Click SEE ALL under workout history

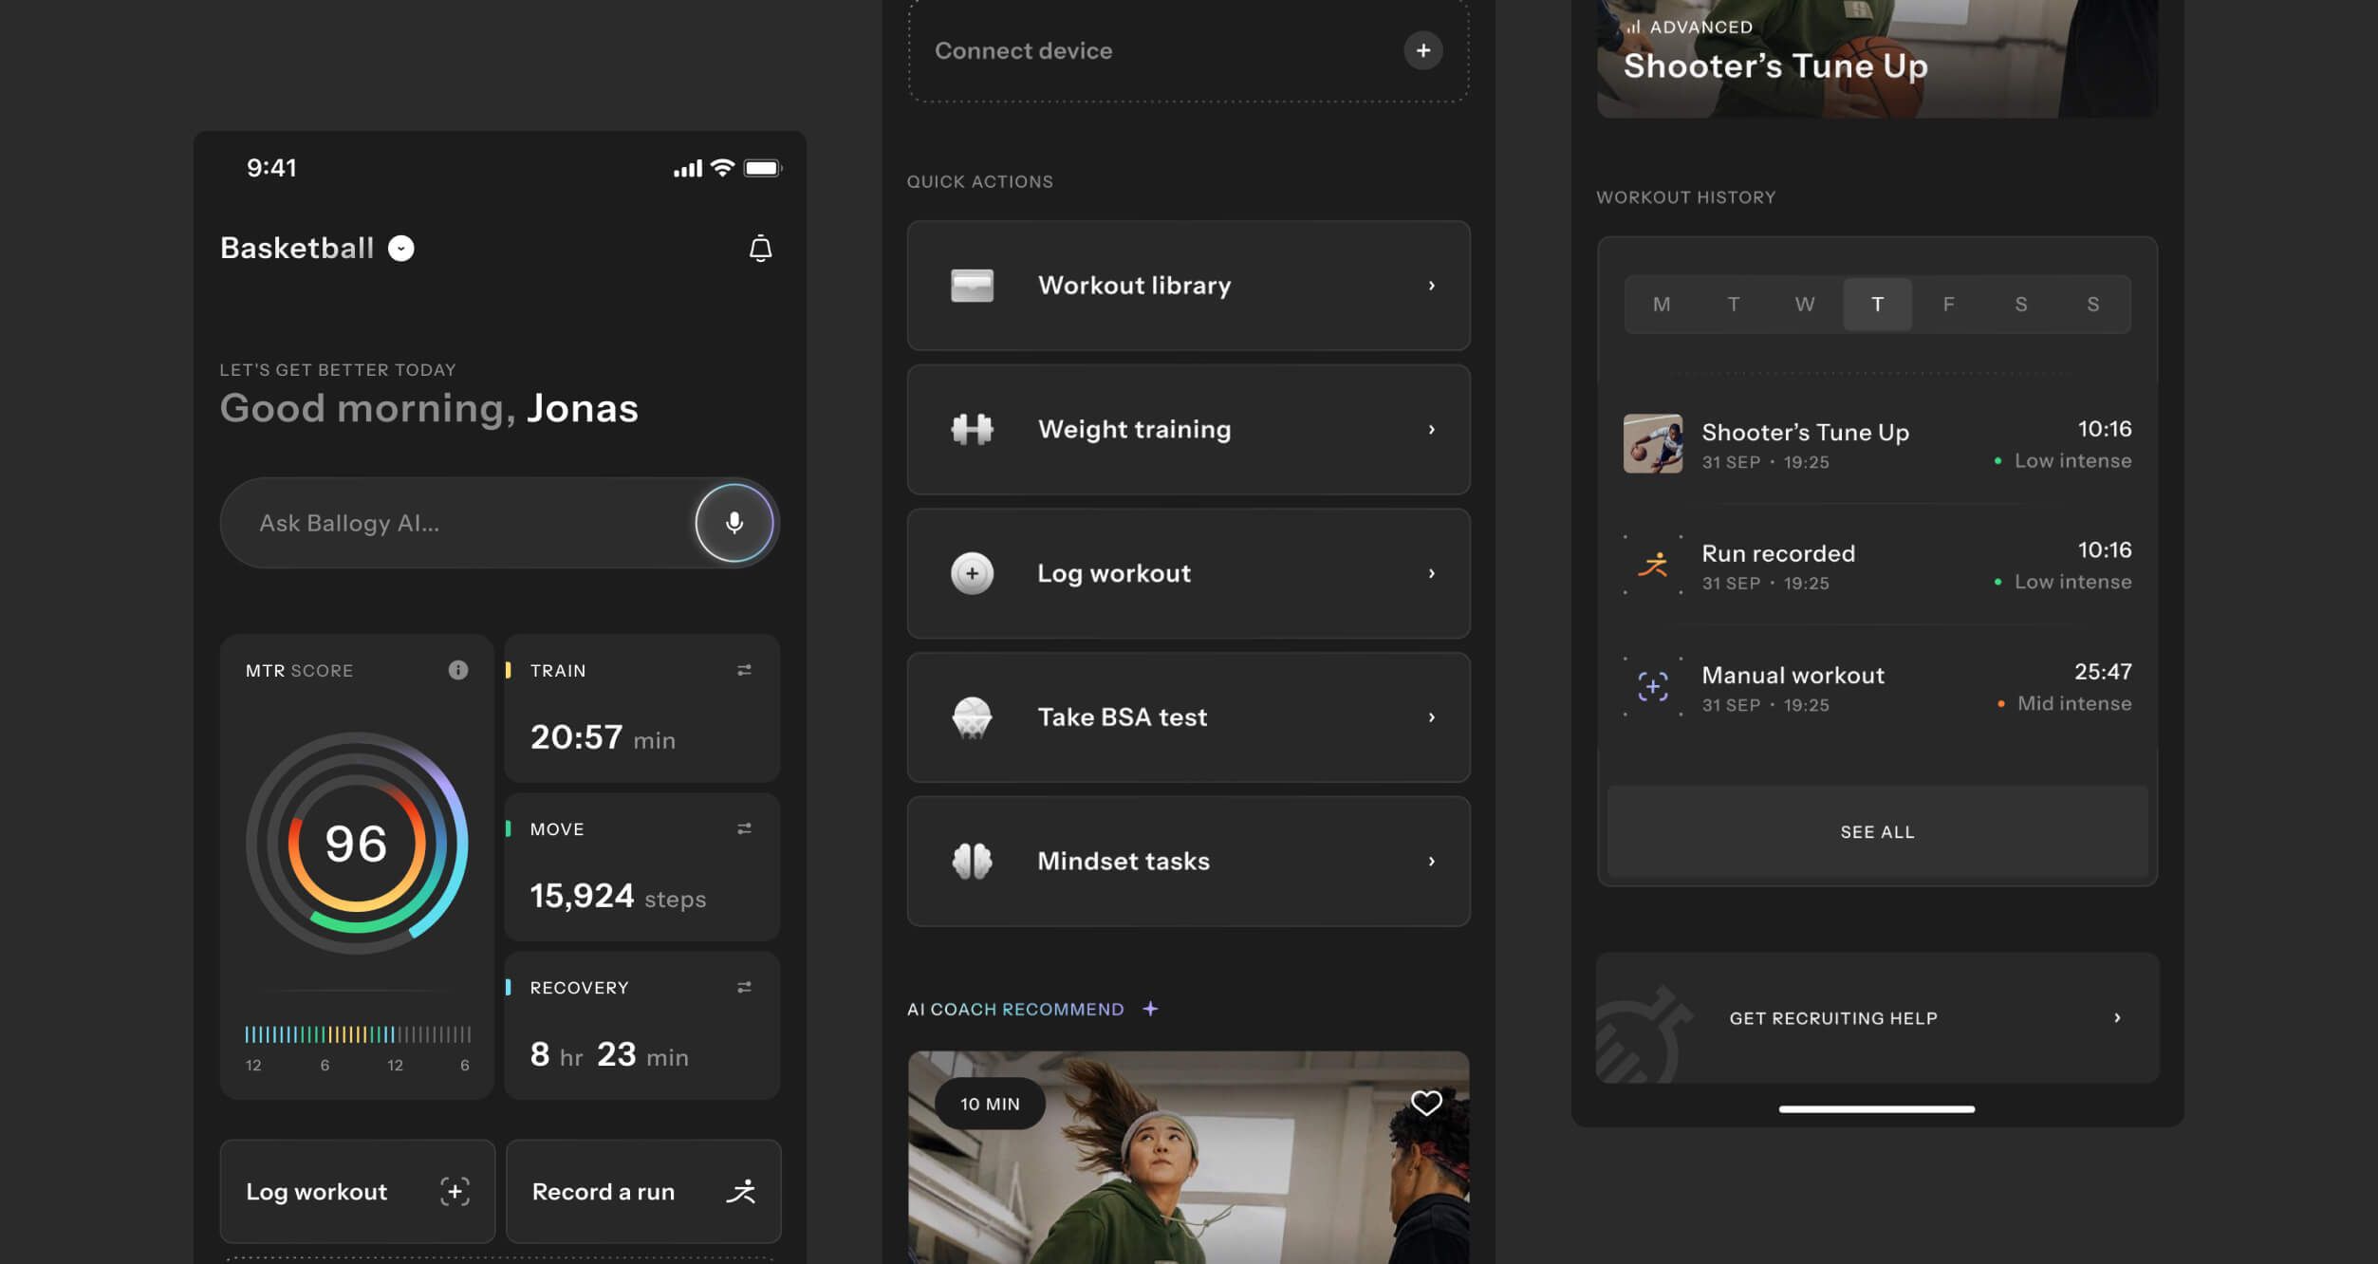1877,831
